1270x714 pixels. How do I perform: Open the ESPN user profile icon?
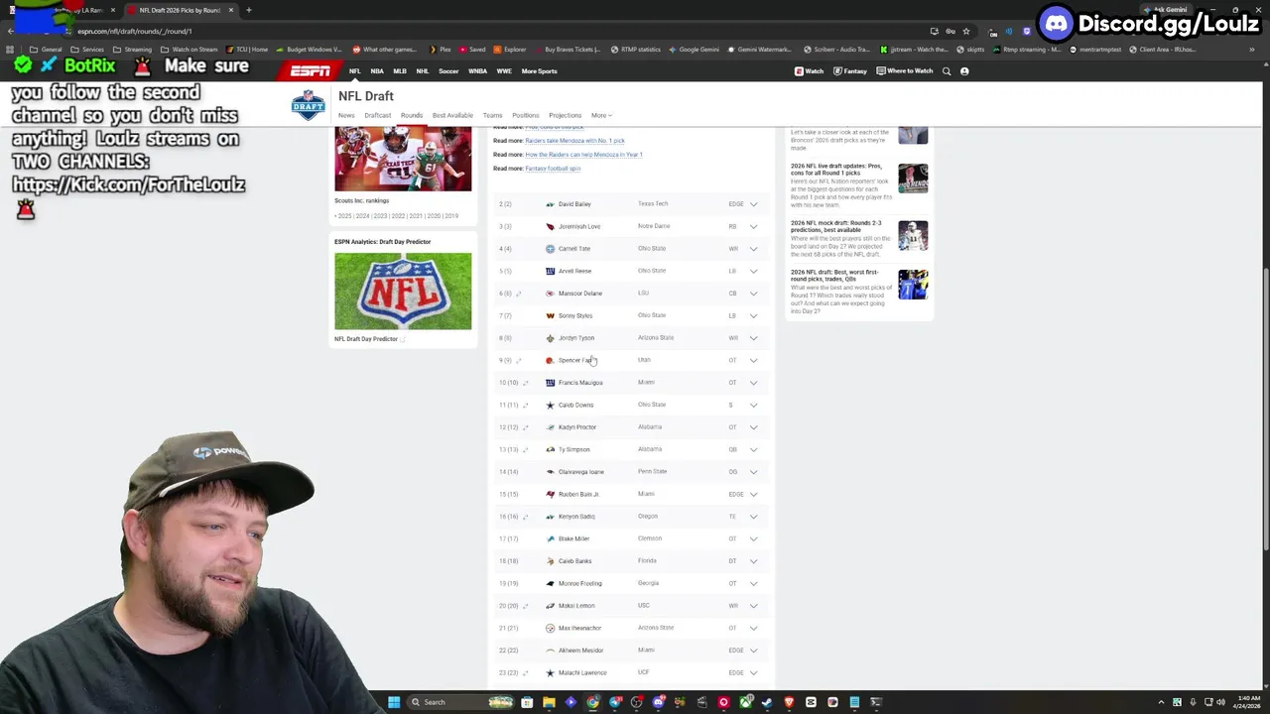[964, 71]
